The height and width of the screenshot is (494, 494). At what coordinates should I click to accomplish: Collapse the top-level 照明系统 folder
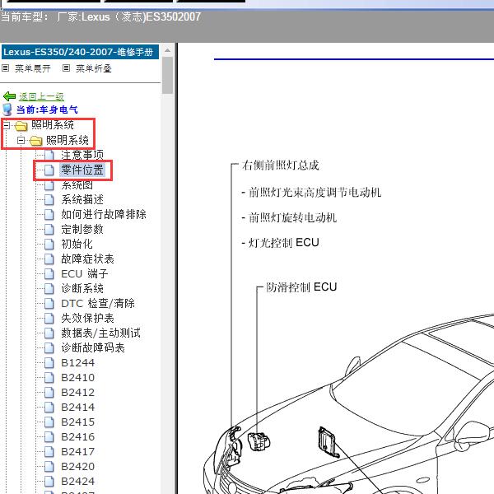pyautogui.click(x=7, y=125)
